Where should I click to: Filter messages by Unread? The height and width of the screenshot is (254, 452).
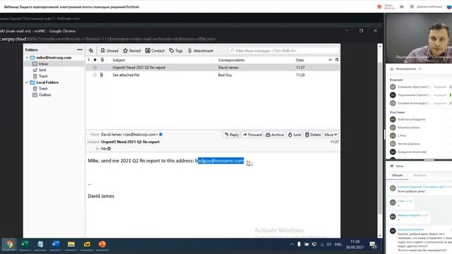pos(109,51)
